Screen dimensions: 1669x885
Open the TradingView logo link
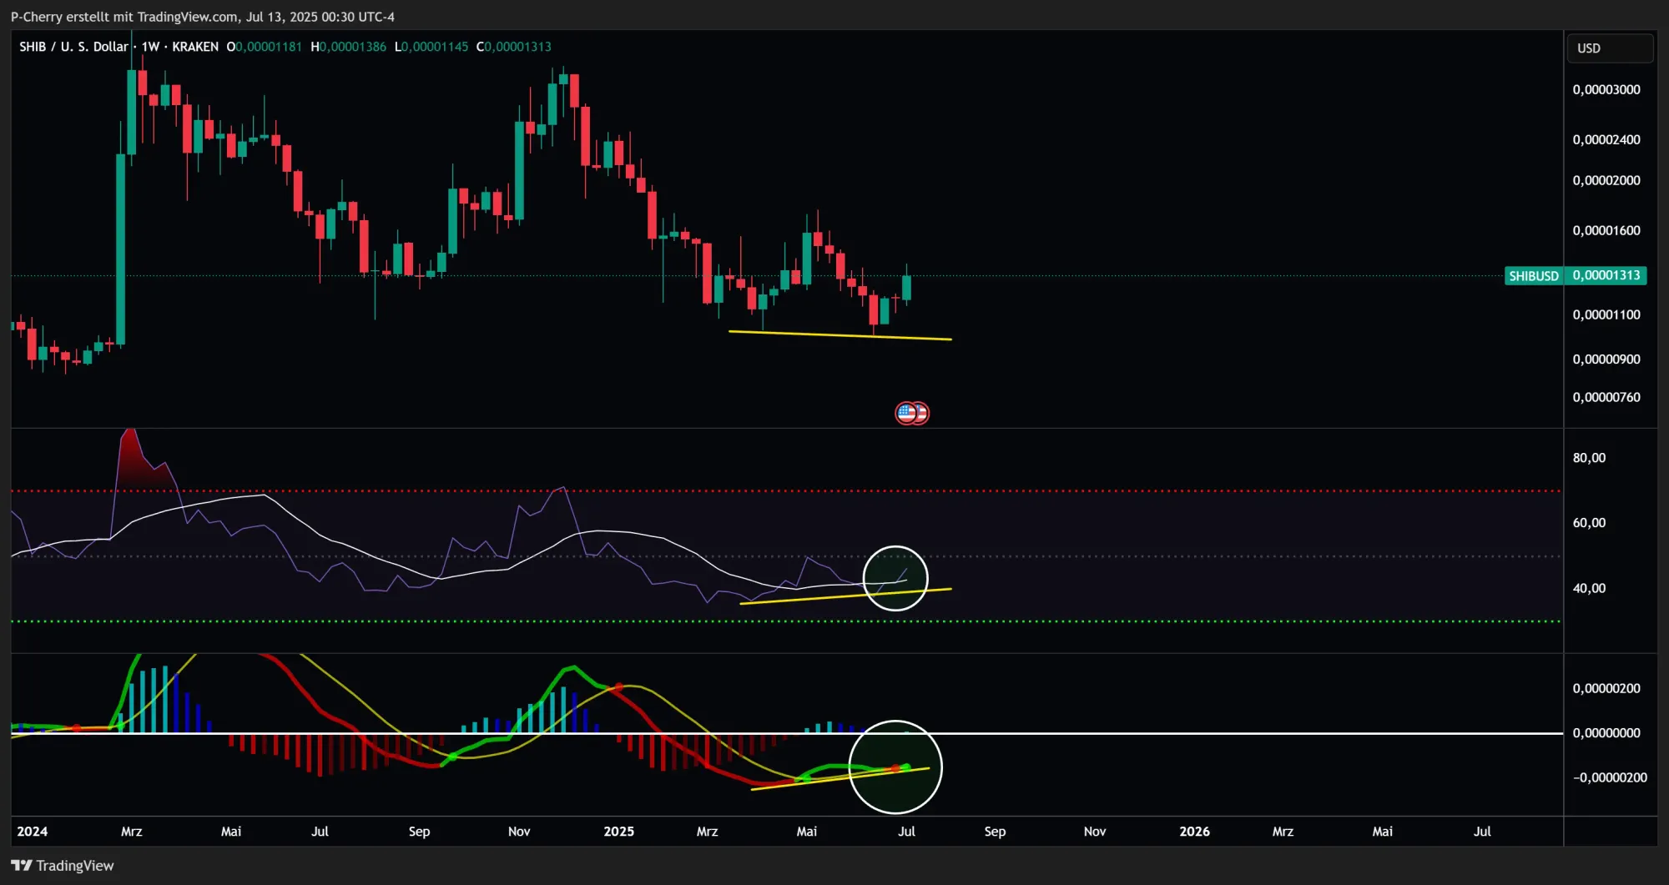pyautogui.click(x=63, y=865)
